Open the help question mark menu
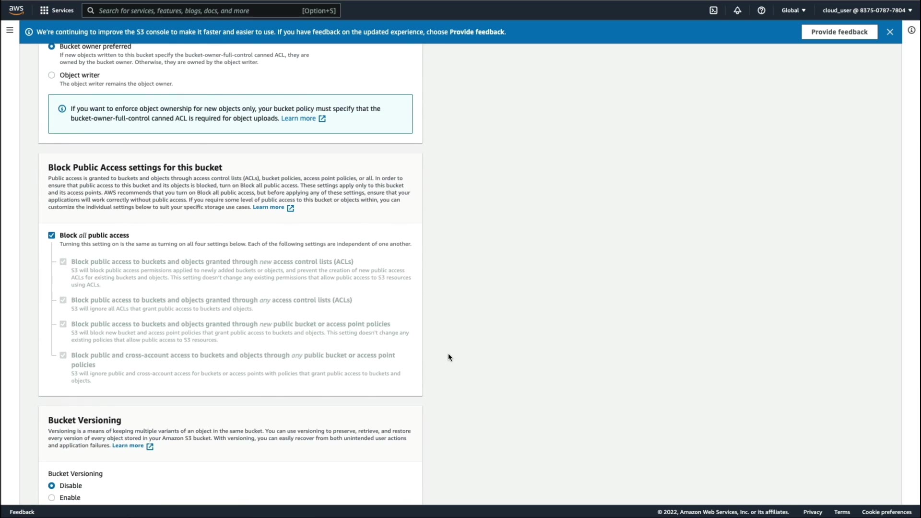The image size is (921, 518). click(761, 10)
